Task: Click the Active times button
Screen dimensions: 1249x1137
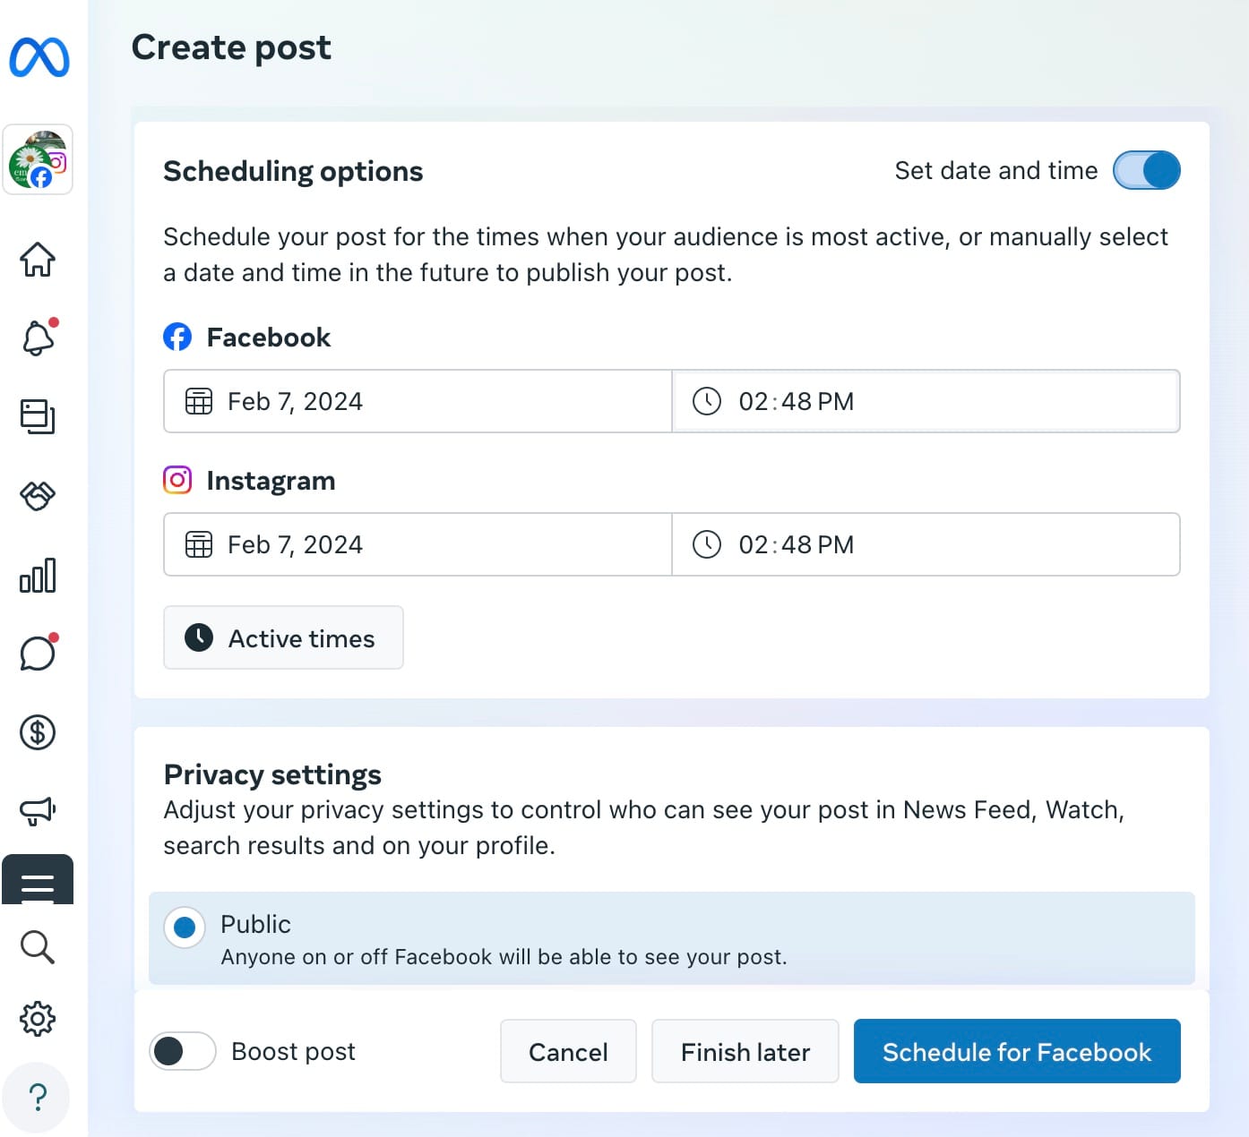Action: (x=283, y=637)
